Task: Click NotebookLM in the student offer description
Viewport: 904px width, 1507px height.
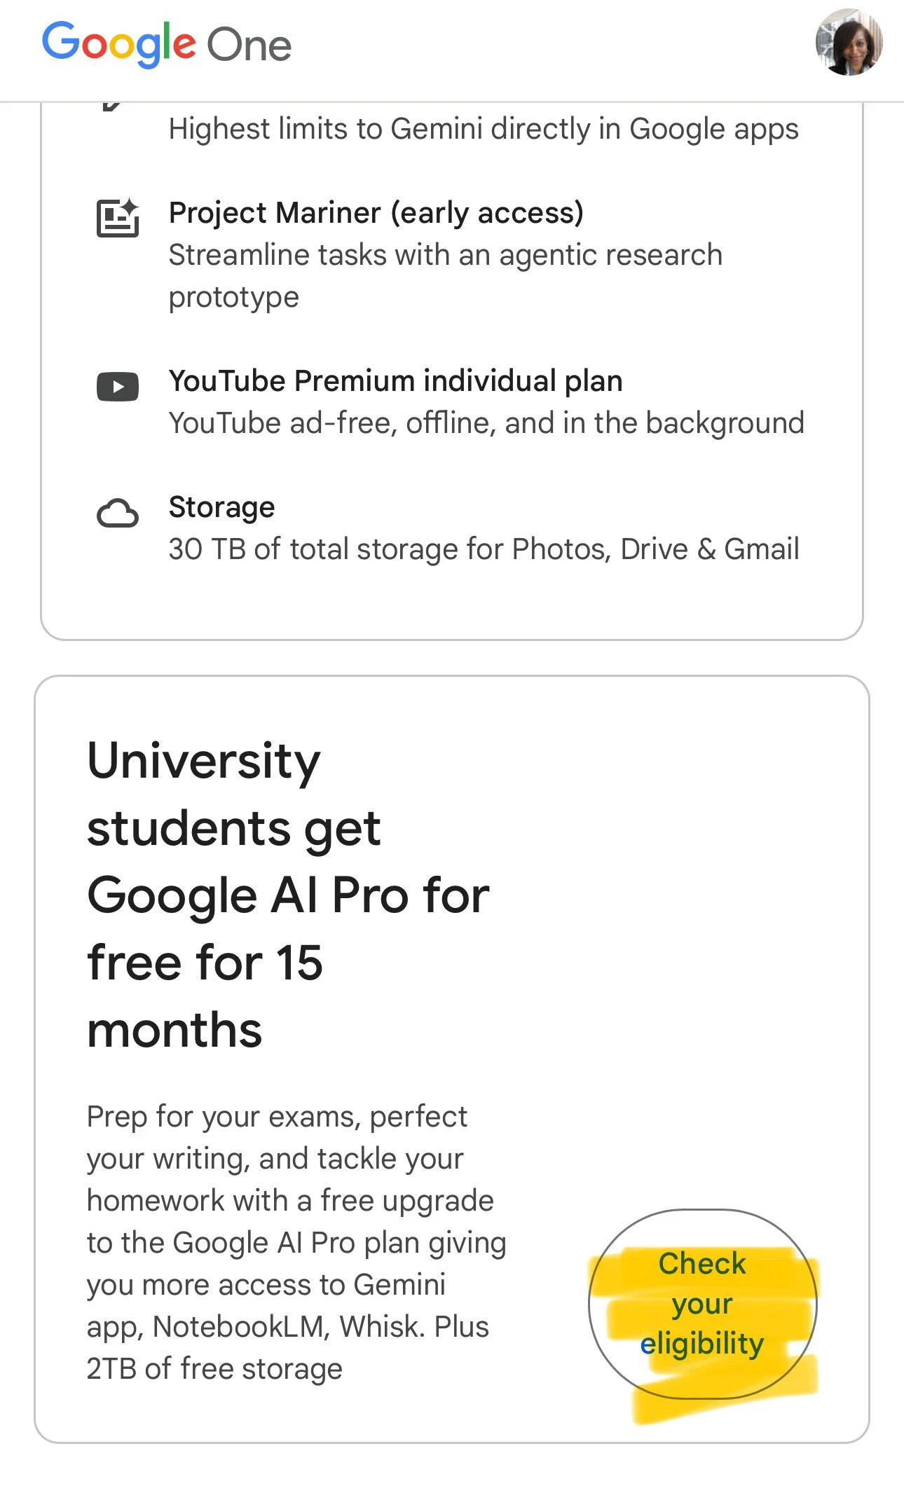Action: click(x=238, y=1327)
